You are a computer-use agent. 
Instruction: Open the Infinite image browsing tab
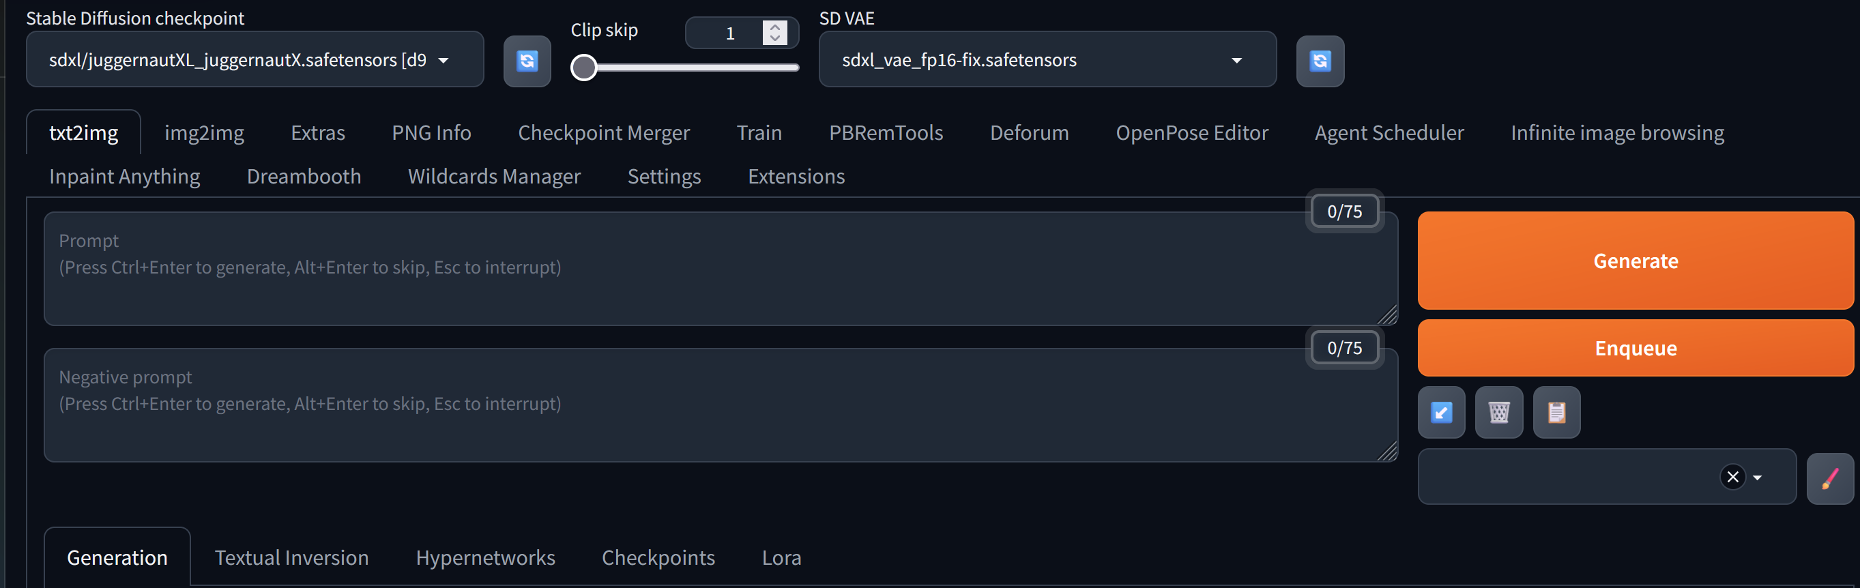1616,132
